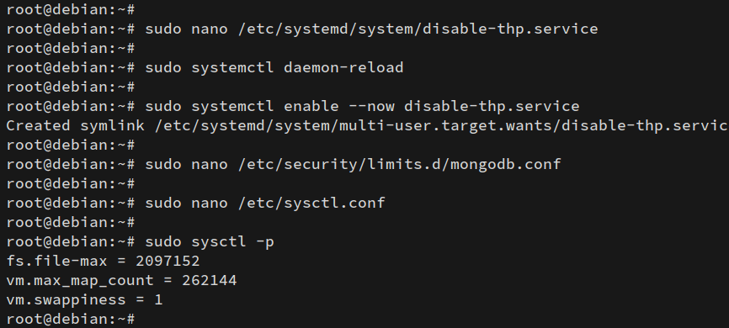Image resolution: width=729 pixels, height=328 pixels.
Task: Click the '-p' flag after sysctl
Action: coord(265,242)
